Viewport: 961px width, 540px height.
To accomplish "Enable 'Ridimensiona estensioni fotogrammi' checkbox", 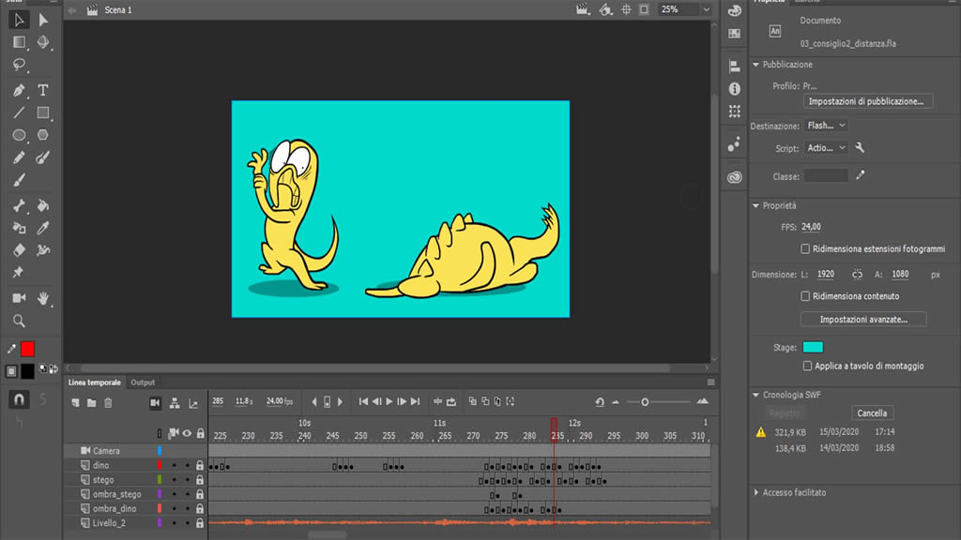I will click(x=805, y=248).
